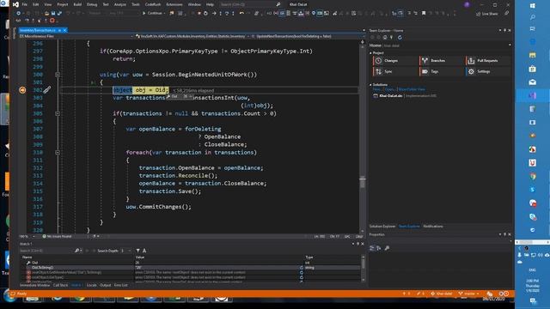Click the Team Explorer refresh icon
The height and width of the screenshot is (309, 550).
(x=400, y=38)
